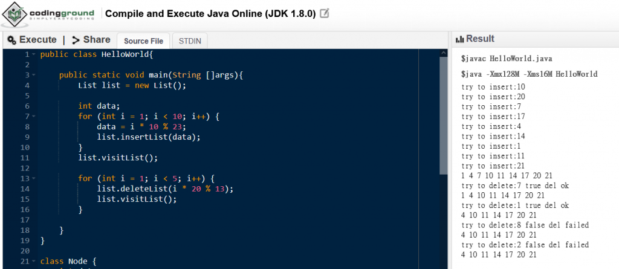Switch to the Source File tab
619x269 pixels.
click(143, 41)
